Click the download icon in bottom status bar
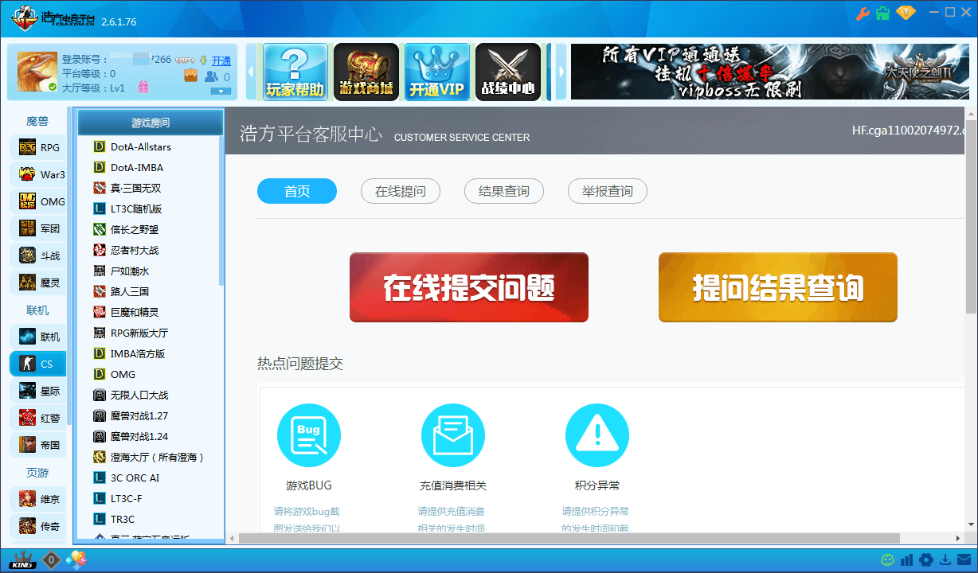 (945, 560)
